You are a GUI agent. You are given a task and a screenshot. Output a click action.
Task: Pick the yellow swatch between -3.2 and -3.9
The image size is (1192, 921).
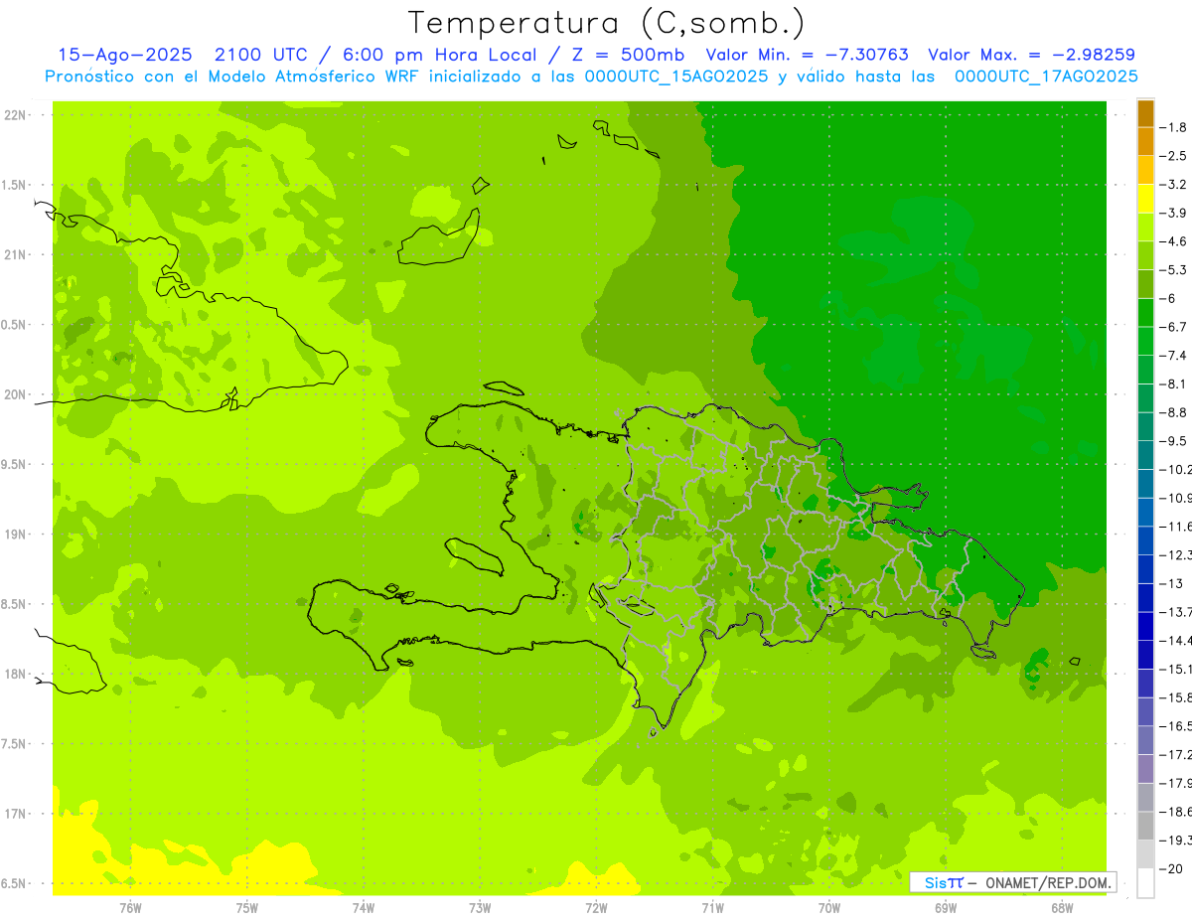1145,199
